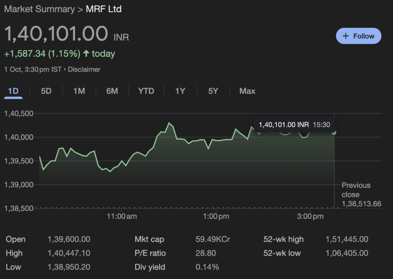Open the Disclaimer link
Image resolution: width=393 pixels, height=279 pixels.
coord(84,69)
